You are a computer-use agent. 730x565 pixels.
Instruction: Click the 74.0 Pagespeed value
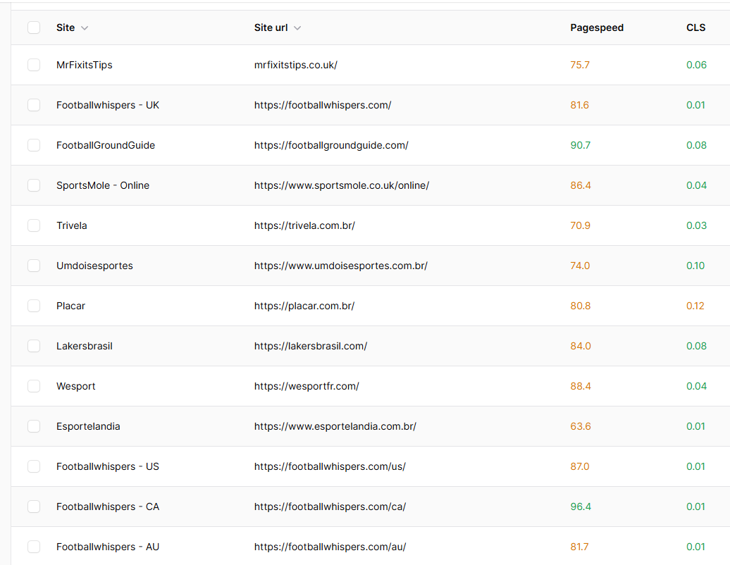[x=580, y=266]
